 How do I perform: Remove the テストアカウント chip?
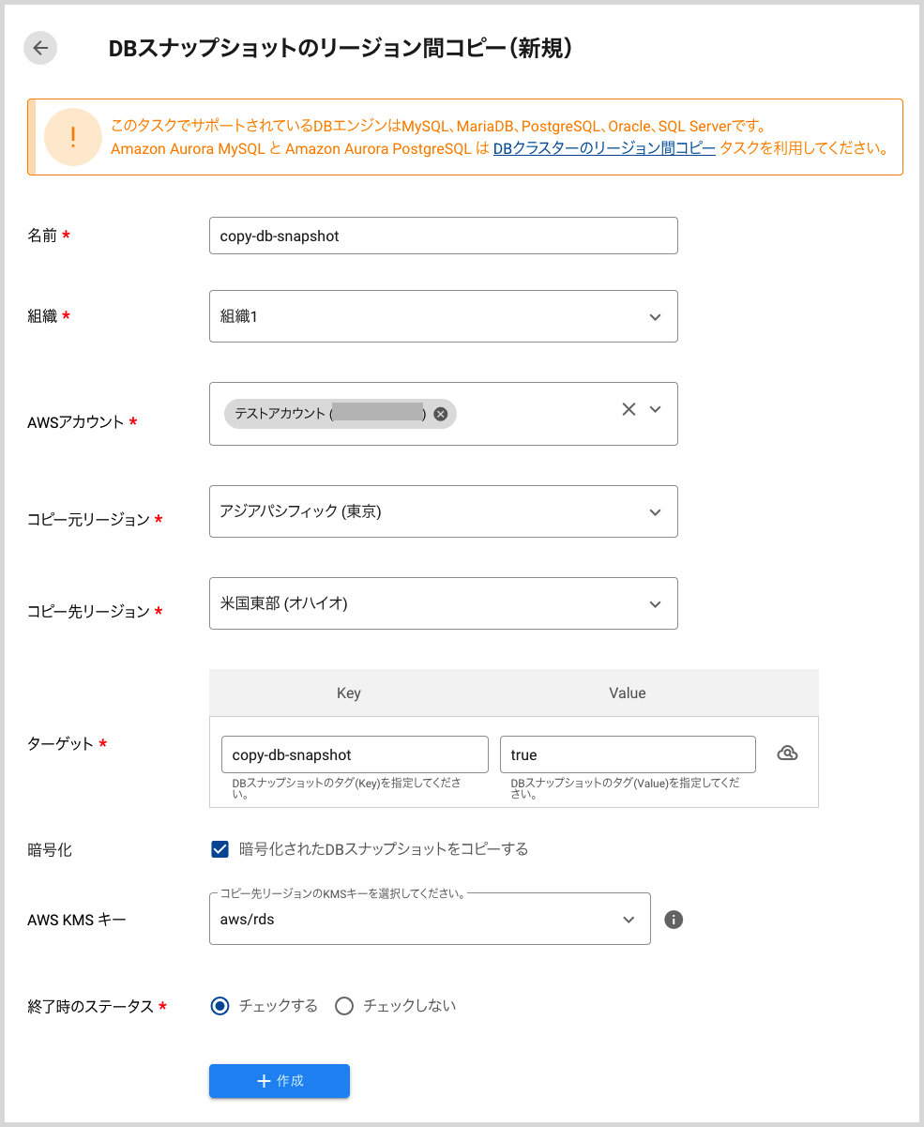coord(441,414)
